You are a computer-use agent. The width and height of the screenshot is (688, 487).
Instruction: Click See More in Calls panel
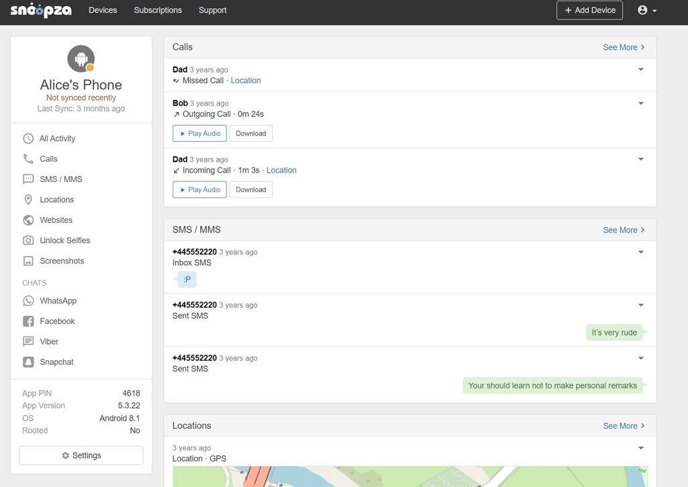pyautogui.click(x=623, y=47)
